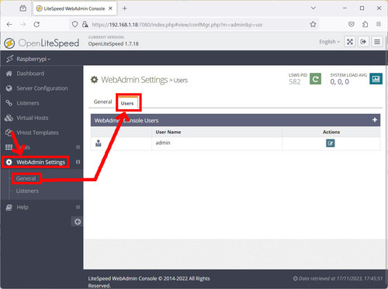Close the LiteSpeed WebAdmin Console tab
Viewport: 388px width, 289px height.
pos(110,9)
